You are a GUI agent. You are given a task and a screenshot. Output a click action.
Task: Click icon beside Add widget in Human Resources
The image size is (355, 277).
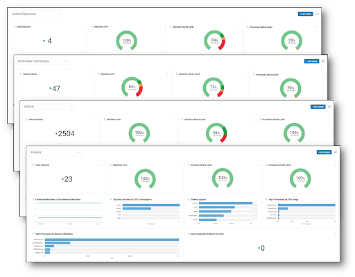click(317, 14)
